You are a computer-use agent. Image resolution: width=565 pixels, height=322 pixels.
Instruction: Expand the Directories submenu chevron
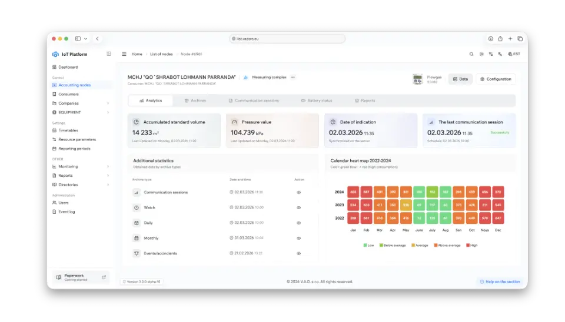pyautogui.click(x=108, y=185)
